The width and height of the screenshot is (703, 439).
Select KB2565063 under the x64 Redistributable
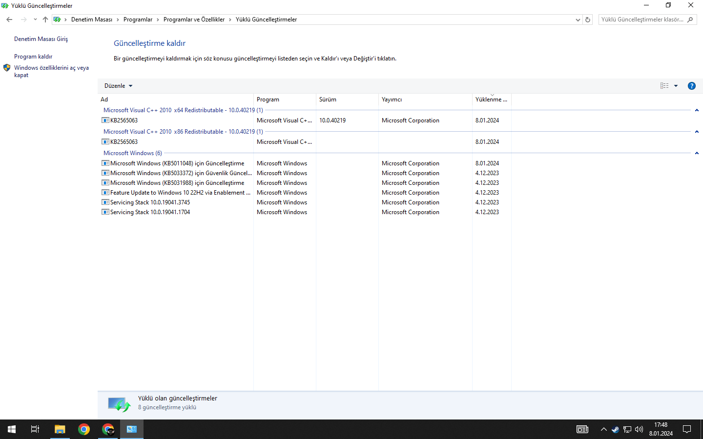pyautogui.click(x=306, y=120)
